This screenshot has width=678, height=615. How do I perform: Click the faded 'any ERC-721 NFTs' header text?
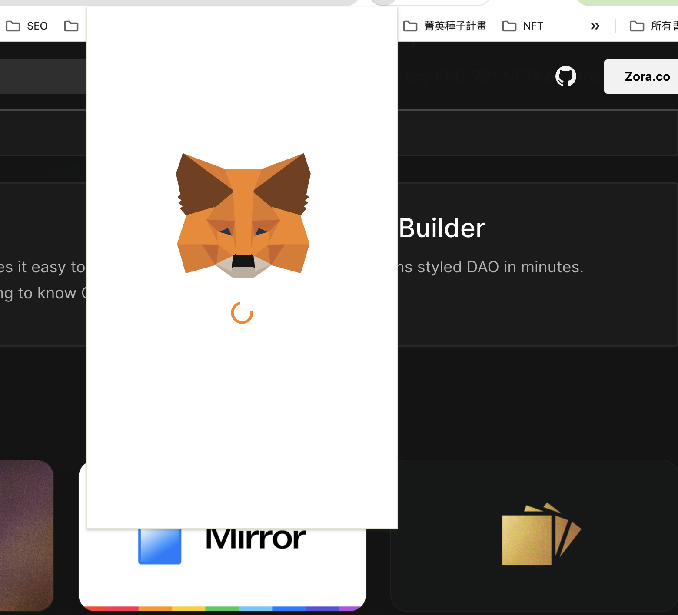473,76
